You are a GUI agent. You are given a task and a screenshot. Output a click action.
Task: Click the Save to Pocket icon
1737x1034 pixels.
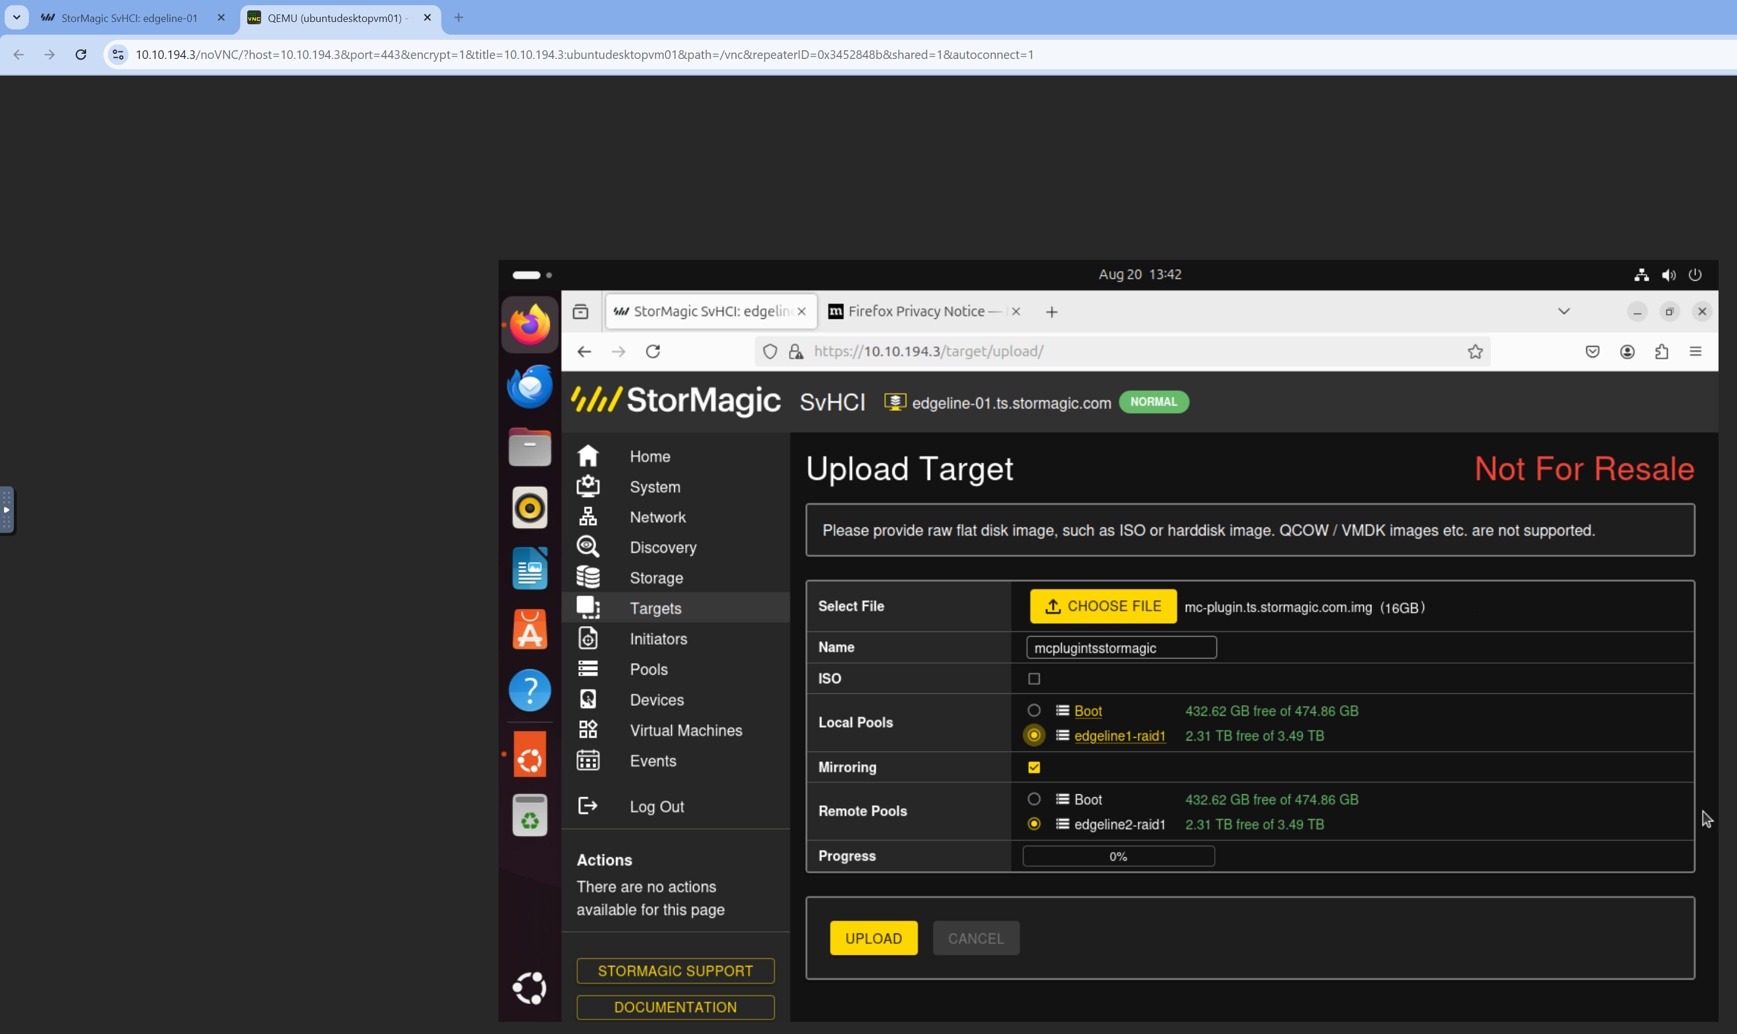pos(1593,351)
